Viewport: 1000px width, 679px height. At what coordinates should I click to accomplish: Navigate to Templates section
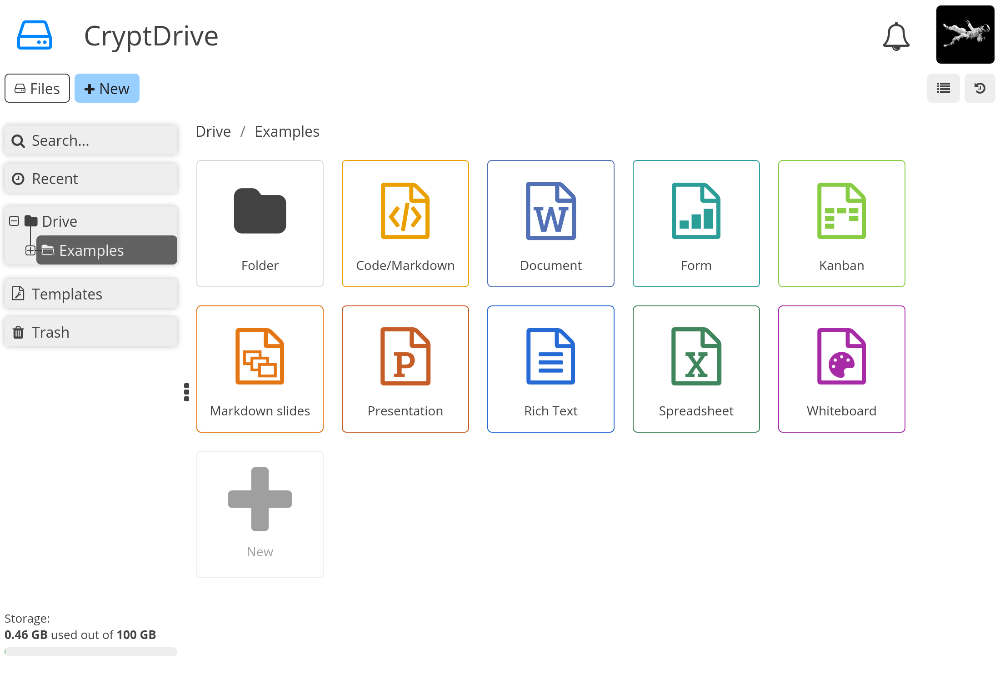[x=92, y=293]
